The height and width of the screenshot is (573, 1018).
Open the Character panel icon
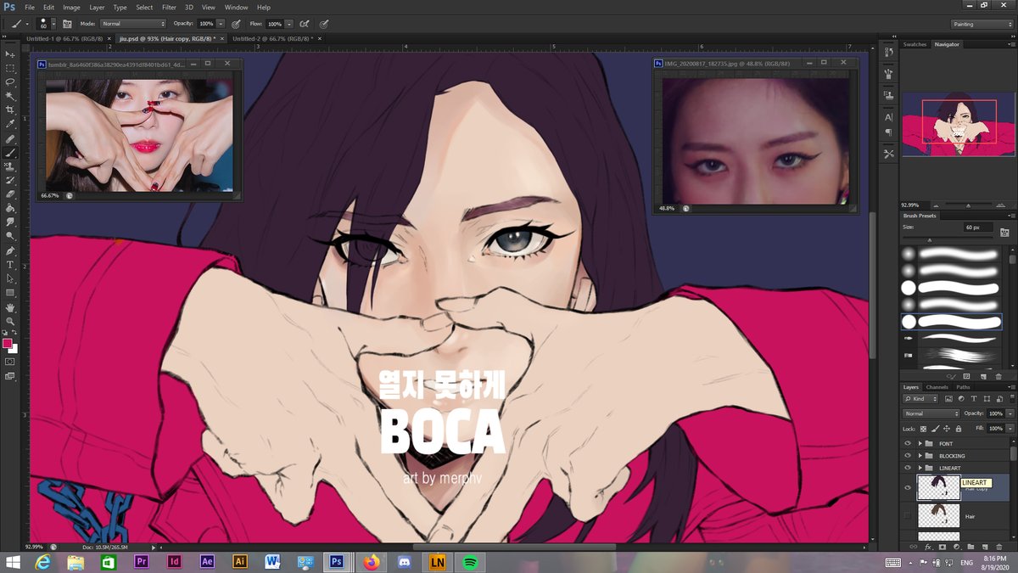(x=888, y=117)
